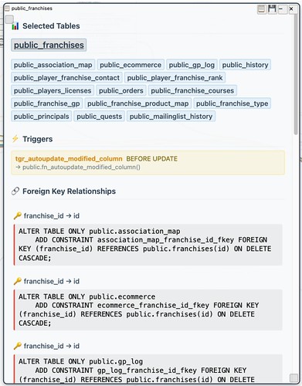302x386 pixels.
Task: Click the ALTER TABLE public.gp_log code block
Action: (148, 369)
